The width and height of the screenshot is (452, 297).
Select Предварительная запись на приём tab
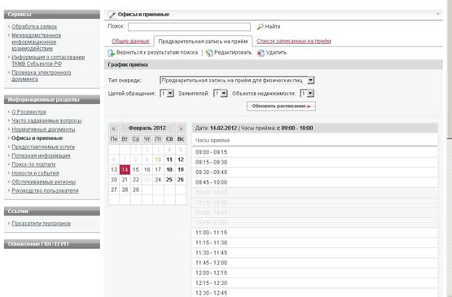(203, 41)
